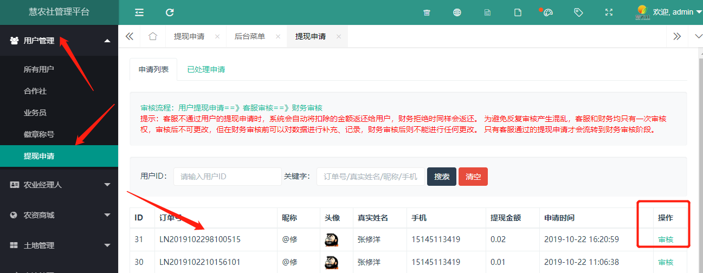Image resolution: width=703 pixels, height=273 pixels.
Task: Select 提现申请 in the sidebar menu
Action: (x=59, y=156)
